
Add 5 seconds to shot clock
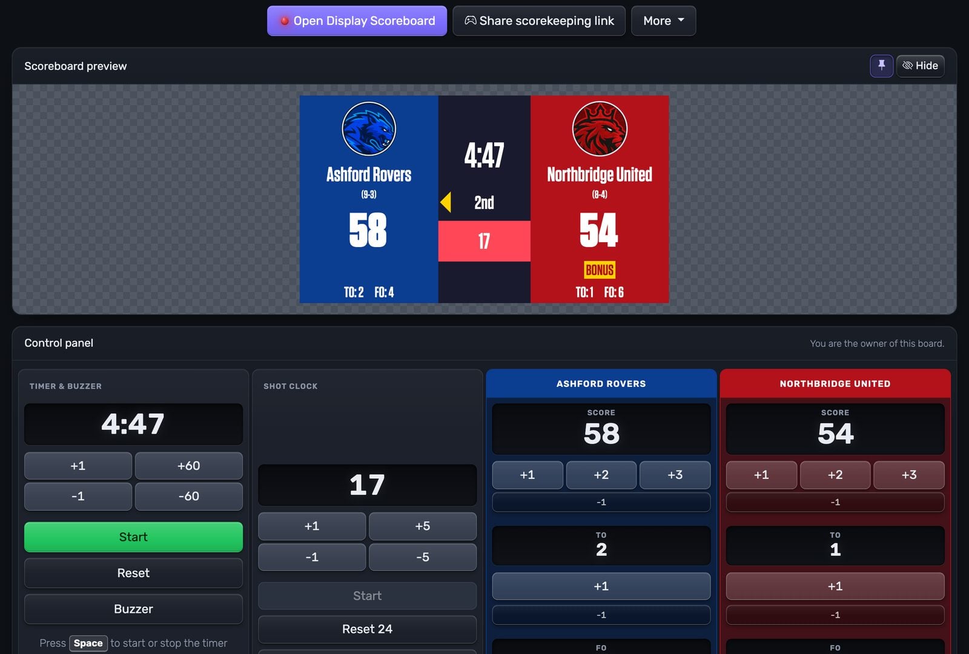[x=423, y=526]
